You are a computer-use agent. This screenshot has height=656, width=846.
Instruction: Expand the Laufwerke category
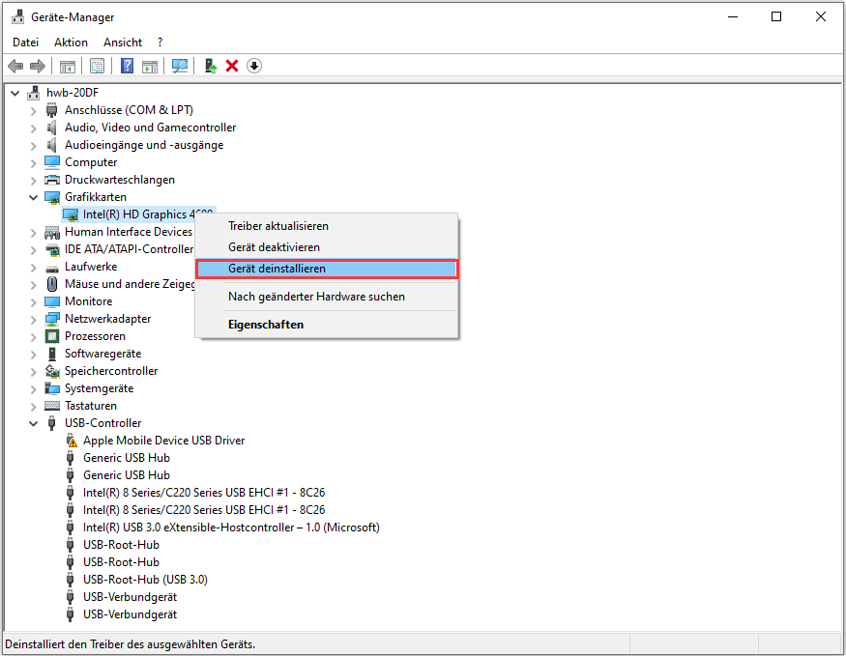pyautogui.click(x=34, y=268)
